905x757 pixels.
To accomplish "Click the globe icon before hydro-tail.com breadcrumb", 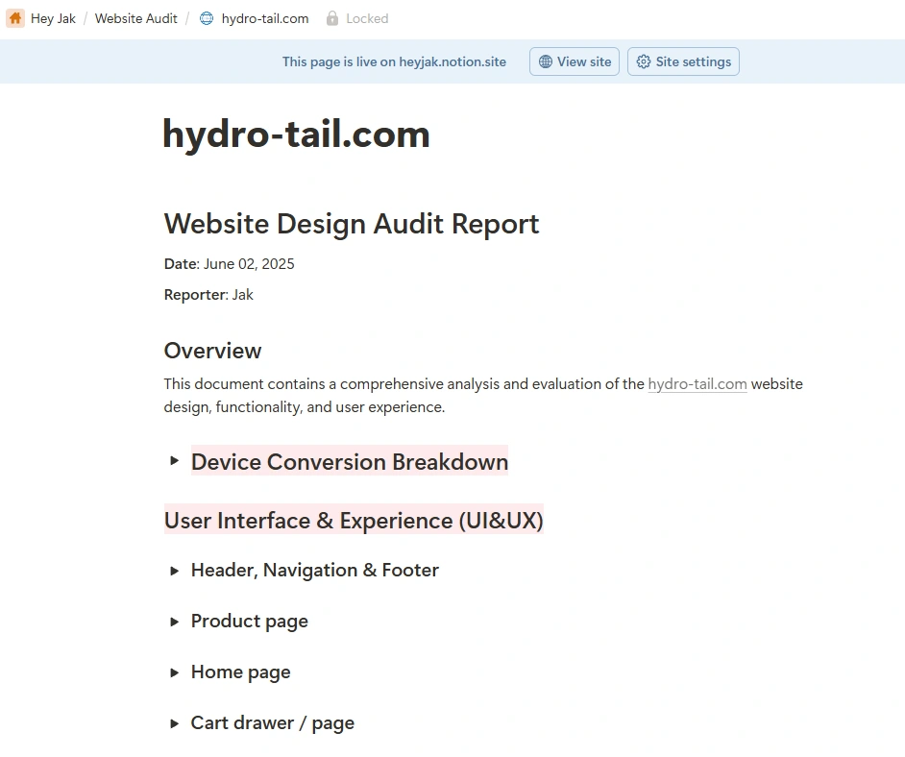I will pyautogui.click(x=206, y=18).
